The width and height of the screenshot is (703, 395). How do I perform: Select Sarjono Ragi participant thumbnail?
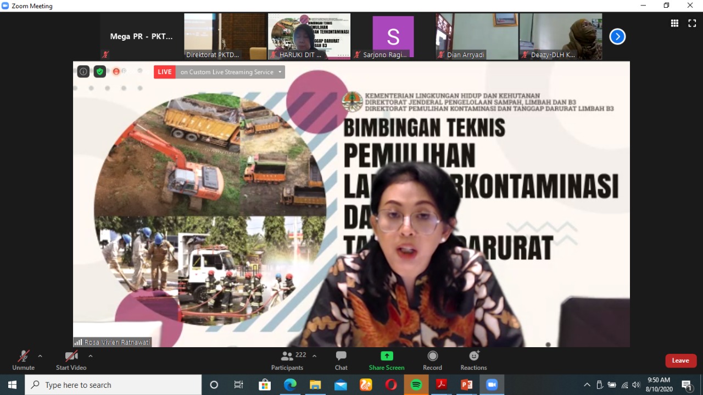(x=393, y=37)
